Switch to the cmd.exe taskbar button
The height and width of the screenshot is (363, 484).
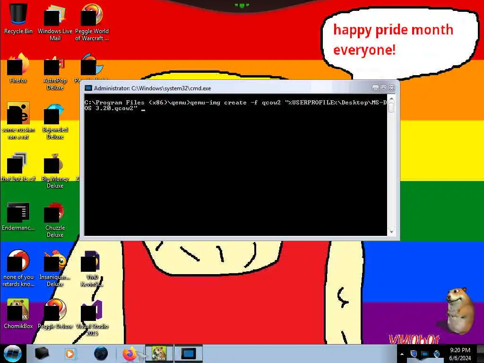[188, 354]
